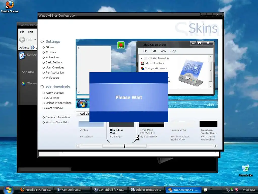258x194 pixels.
Task: Click the skin list right scroll arrow
Action: point(215,146)
